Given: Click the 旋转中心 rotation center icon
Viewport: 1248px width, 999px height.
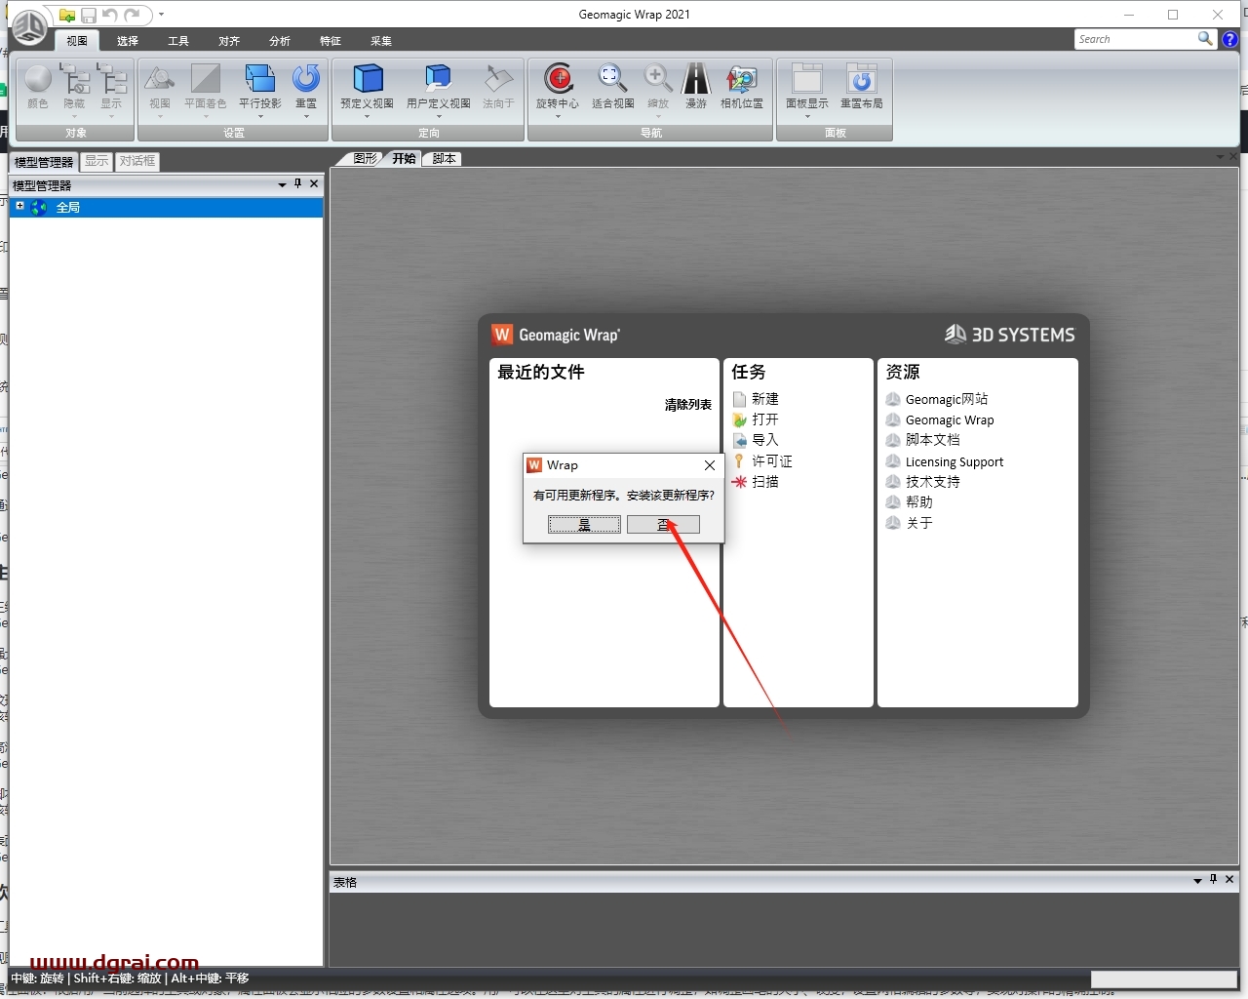Looking at the screenshot, I should tap(558, 80).
